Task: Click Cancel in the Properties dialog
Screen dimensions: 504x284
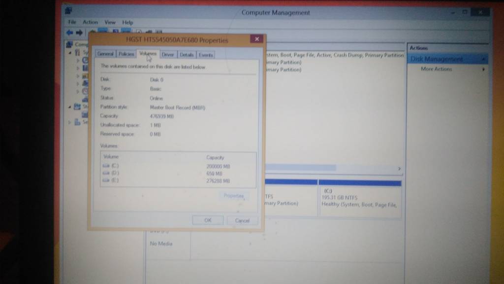Action: [x=242, y=220]
